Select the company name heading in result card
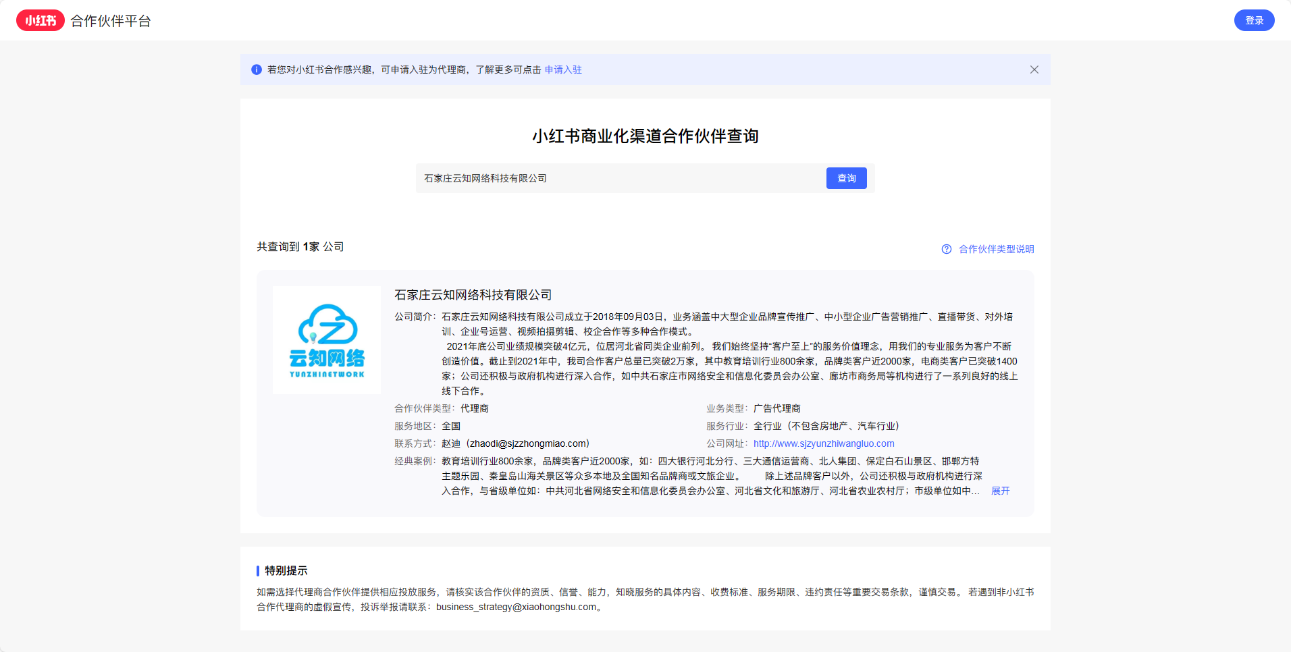Screen dimensions: 1291x652 click(473, 295)
